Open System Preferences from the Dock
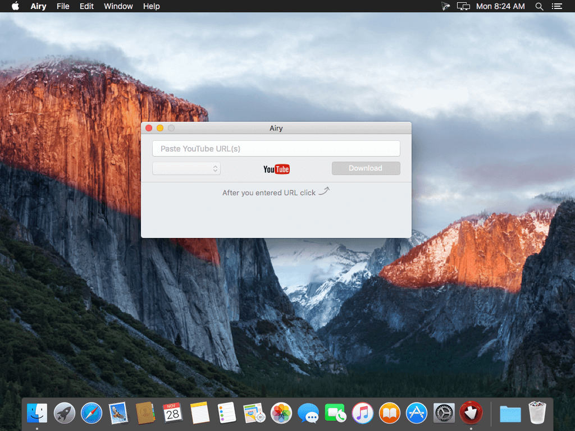 pos(444,414)
